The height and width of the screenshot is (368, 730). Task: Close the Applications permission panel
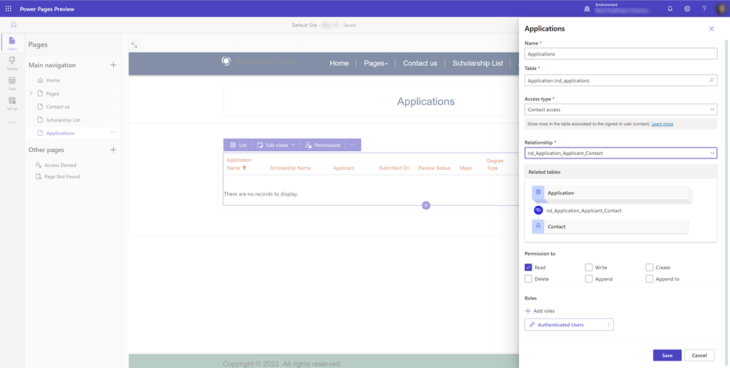click(x=711, y=29)
